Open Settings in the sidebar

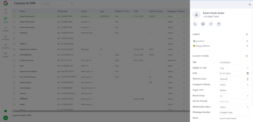coord(6,55)
